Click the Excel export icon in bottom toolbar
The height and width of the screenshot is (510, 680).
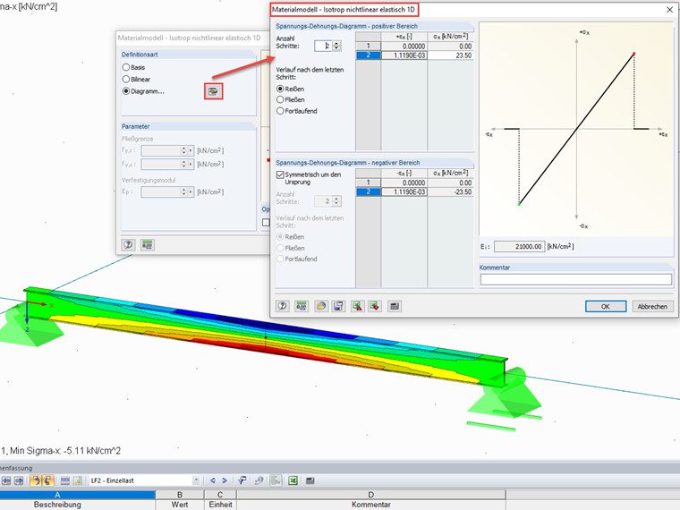[x=293, y=480]
